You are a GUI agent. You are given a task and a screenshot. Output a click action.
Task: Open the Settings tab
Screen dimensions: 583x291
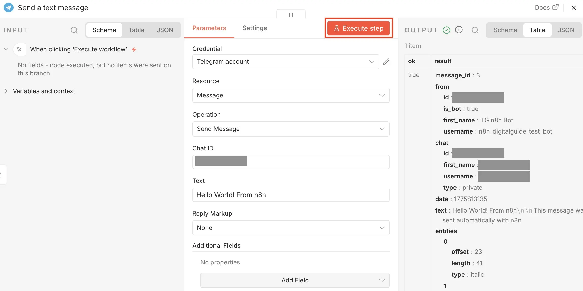point(254,28)
